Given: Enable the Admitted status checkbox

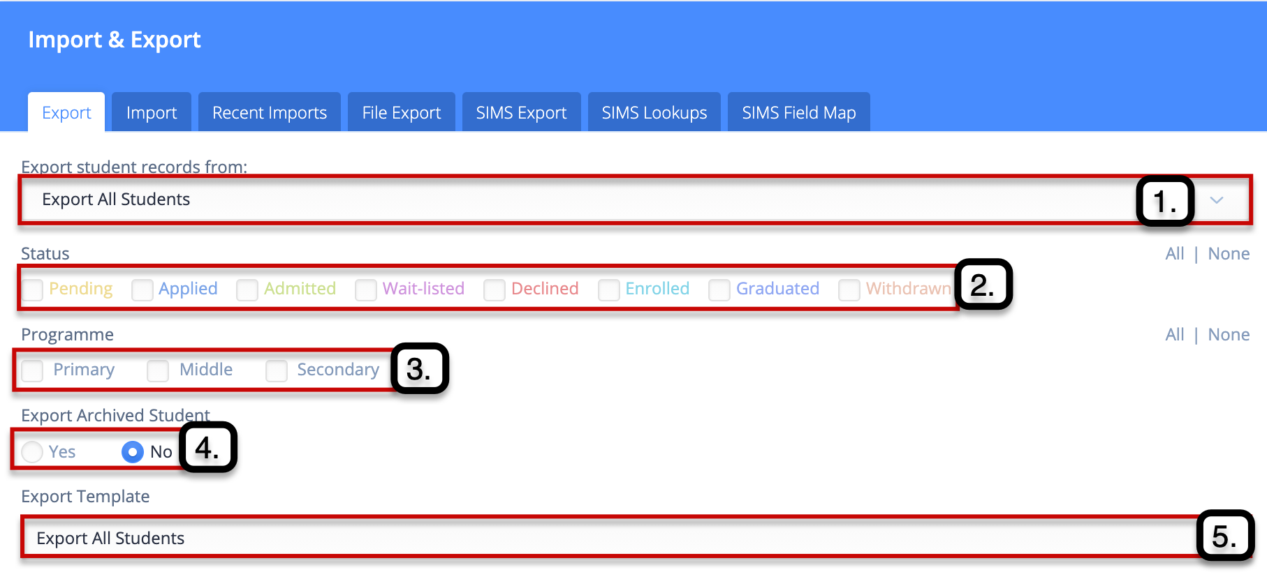Looking at the screenshot, I should coord(247,290).
